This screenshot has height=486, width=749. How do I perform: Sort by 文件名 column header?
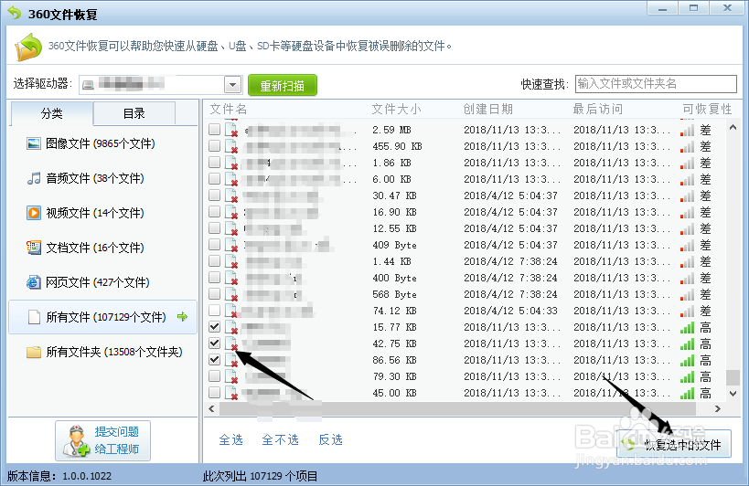229,110
